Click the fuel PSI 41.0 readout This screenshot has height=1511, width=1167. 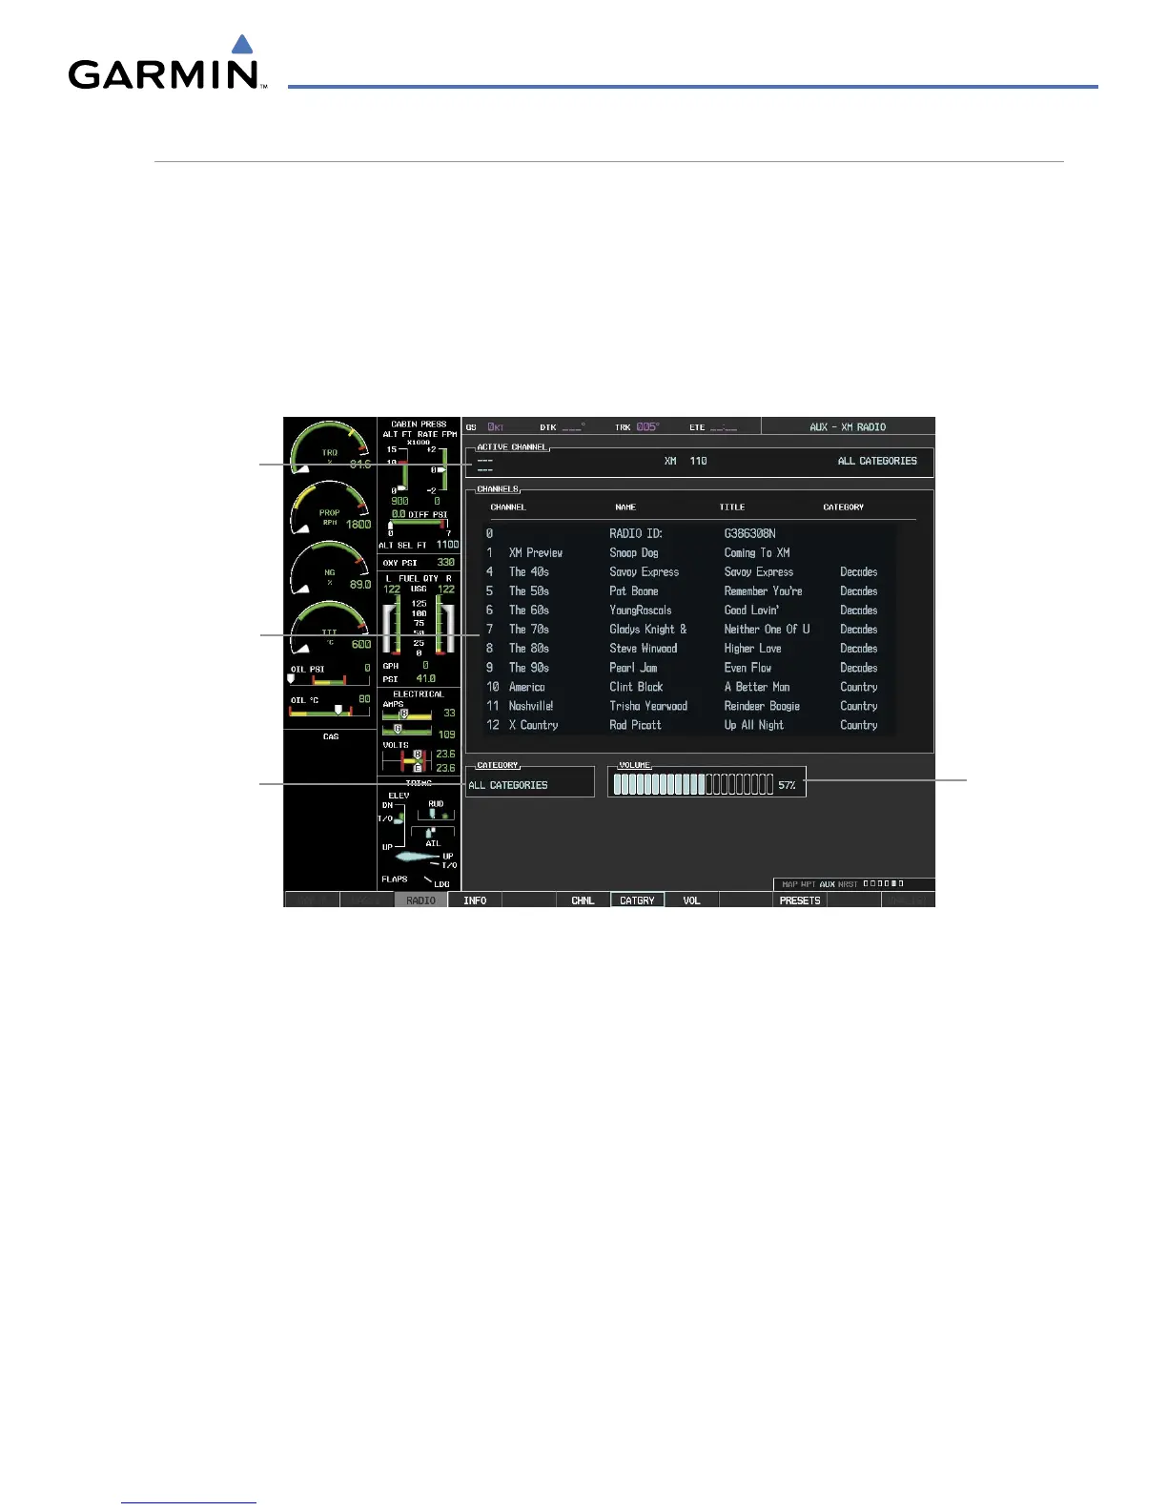(410, 679)
